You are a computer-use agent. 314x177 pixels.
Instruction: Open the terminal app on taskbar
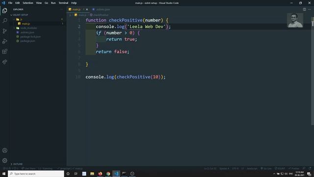coord(124,174)
